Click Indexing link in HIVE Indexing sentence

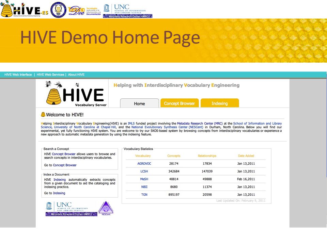point(60,180)
